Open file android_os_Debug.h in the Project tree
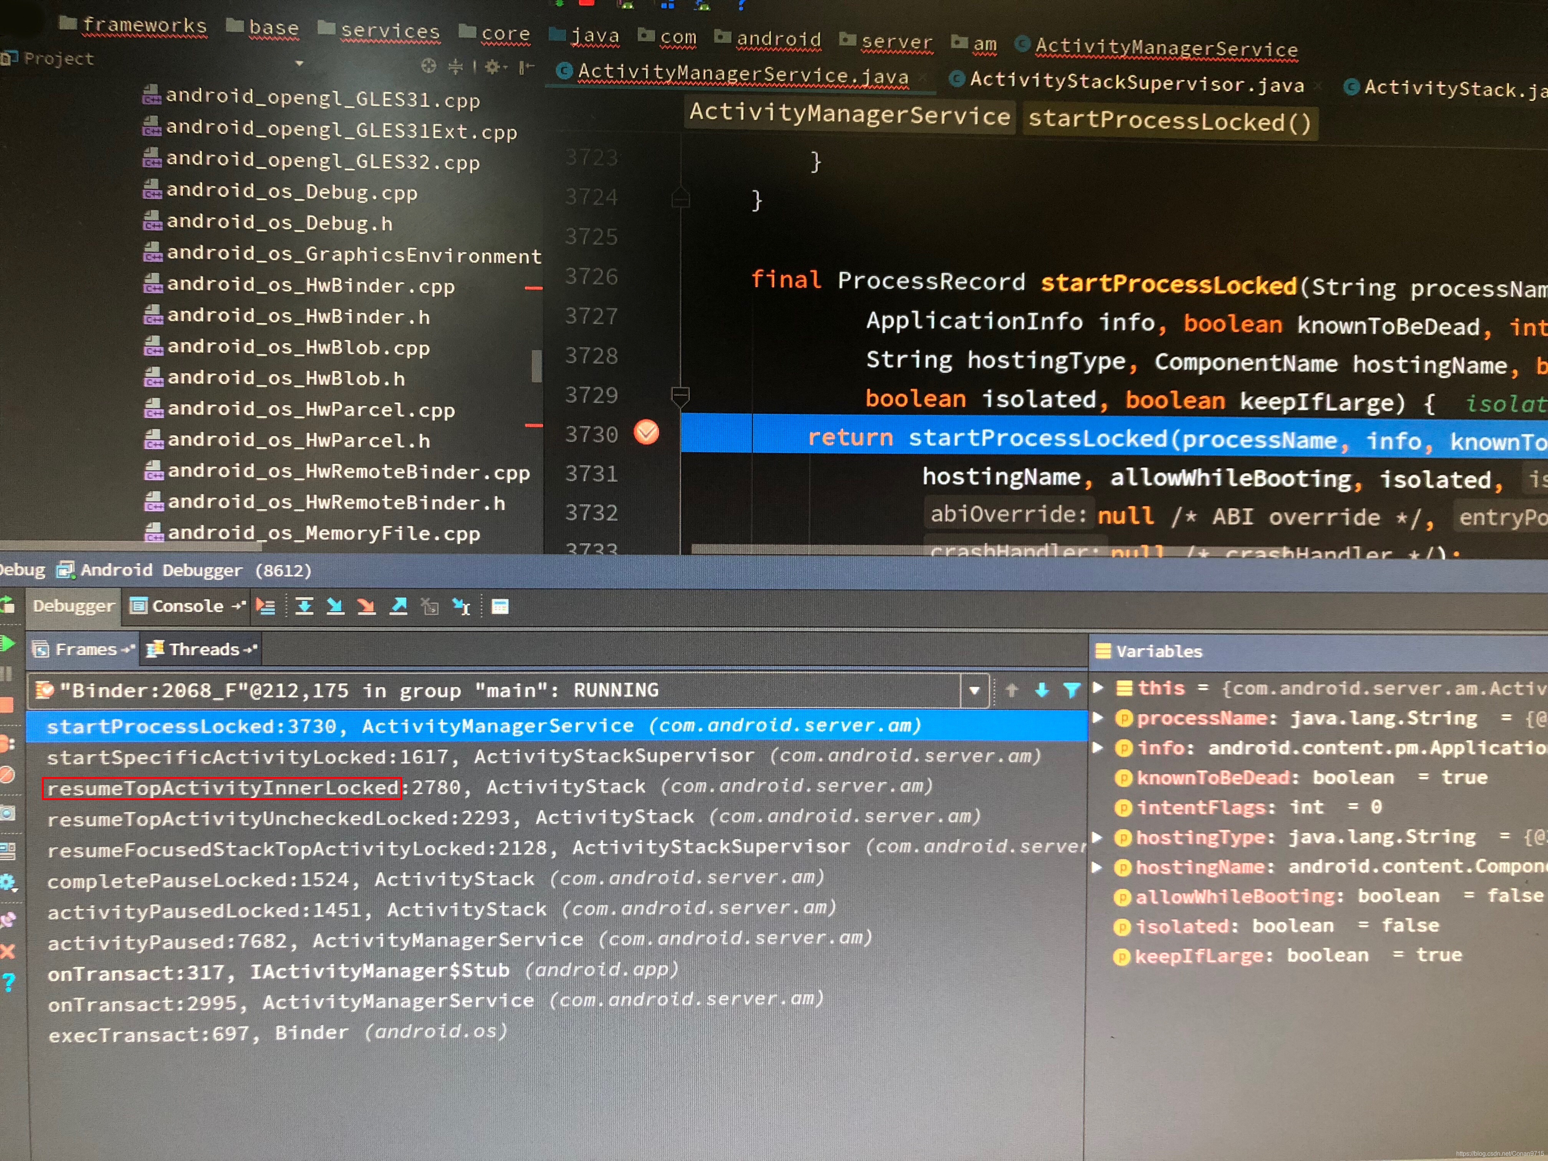Image resolution: width=1548 pixels, height=1161 pixels. pyautogui.click(x=268, y=222)
